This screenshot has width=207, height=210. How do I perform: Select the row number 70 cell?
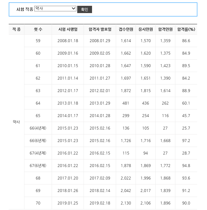(38, 203)
